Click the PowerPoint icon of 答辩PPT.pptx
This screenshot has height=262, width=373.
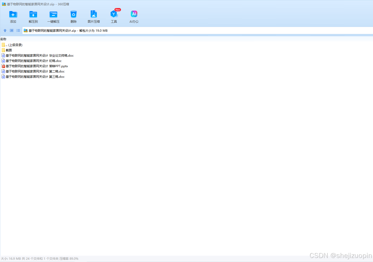(x=3, y=66)
